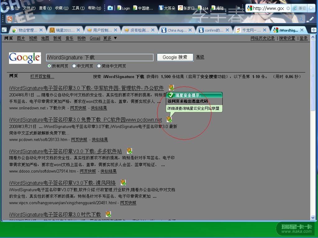Select the 所有网页 radio button
The width and height of the screenshot is (318, 238).
pos(49,66)
